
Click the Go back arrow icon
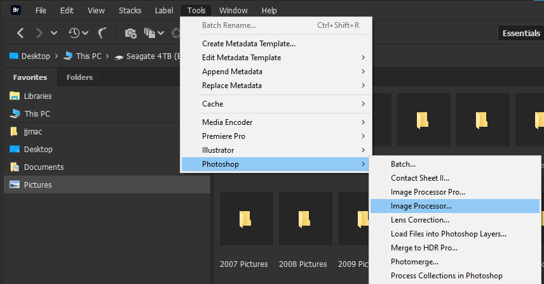[x=20, y=32]
